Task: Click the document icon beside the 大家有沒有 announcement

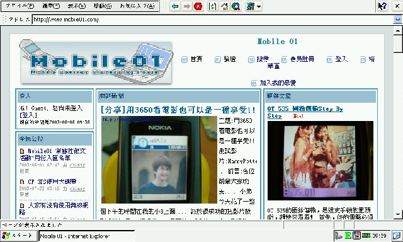Action: tap(22, 205)
